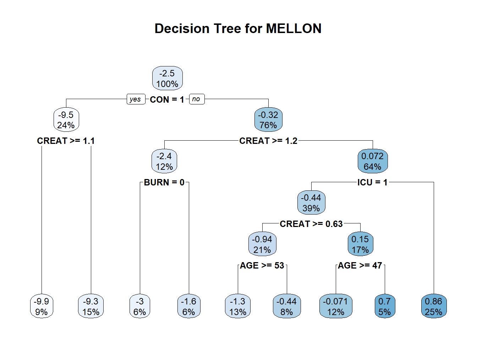477x341 pixels.
Task: Click the AGE >= 47 split label
Action: pos(360,266)
